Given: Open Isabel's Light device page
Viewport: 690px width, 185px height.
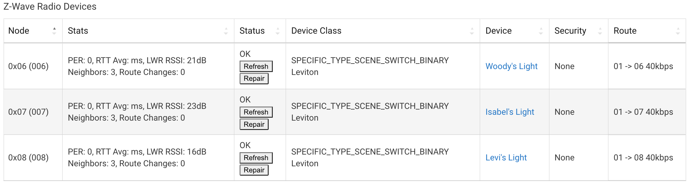Looking at the screenshot, I should click(510, 112).
